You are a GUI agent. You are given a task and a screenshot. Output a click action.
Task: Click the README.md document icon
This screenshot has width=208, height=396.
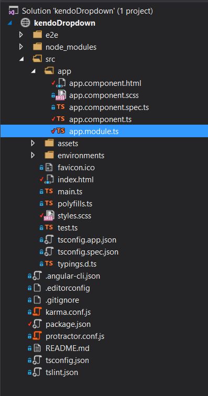(x=37, y=348)
